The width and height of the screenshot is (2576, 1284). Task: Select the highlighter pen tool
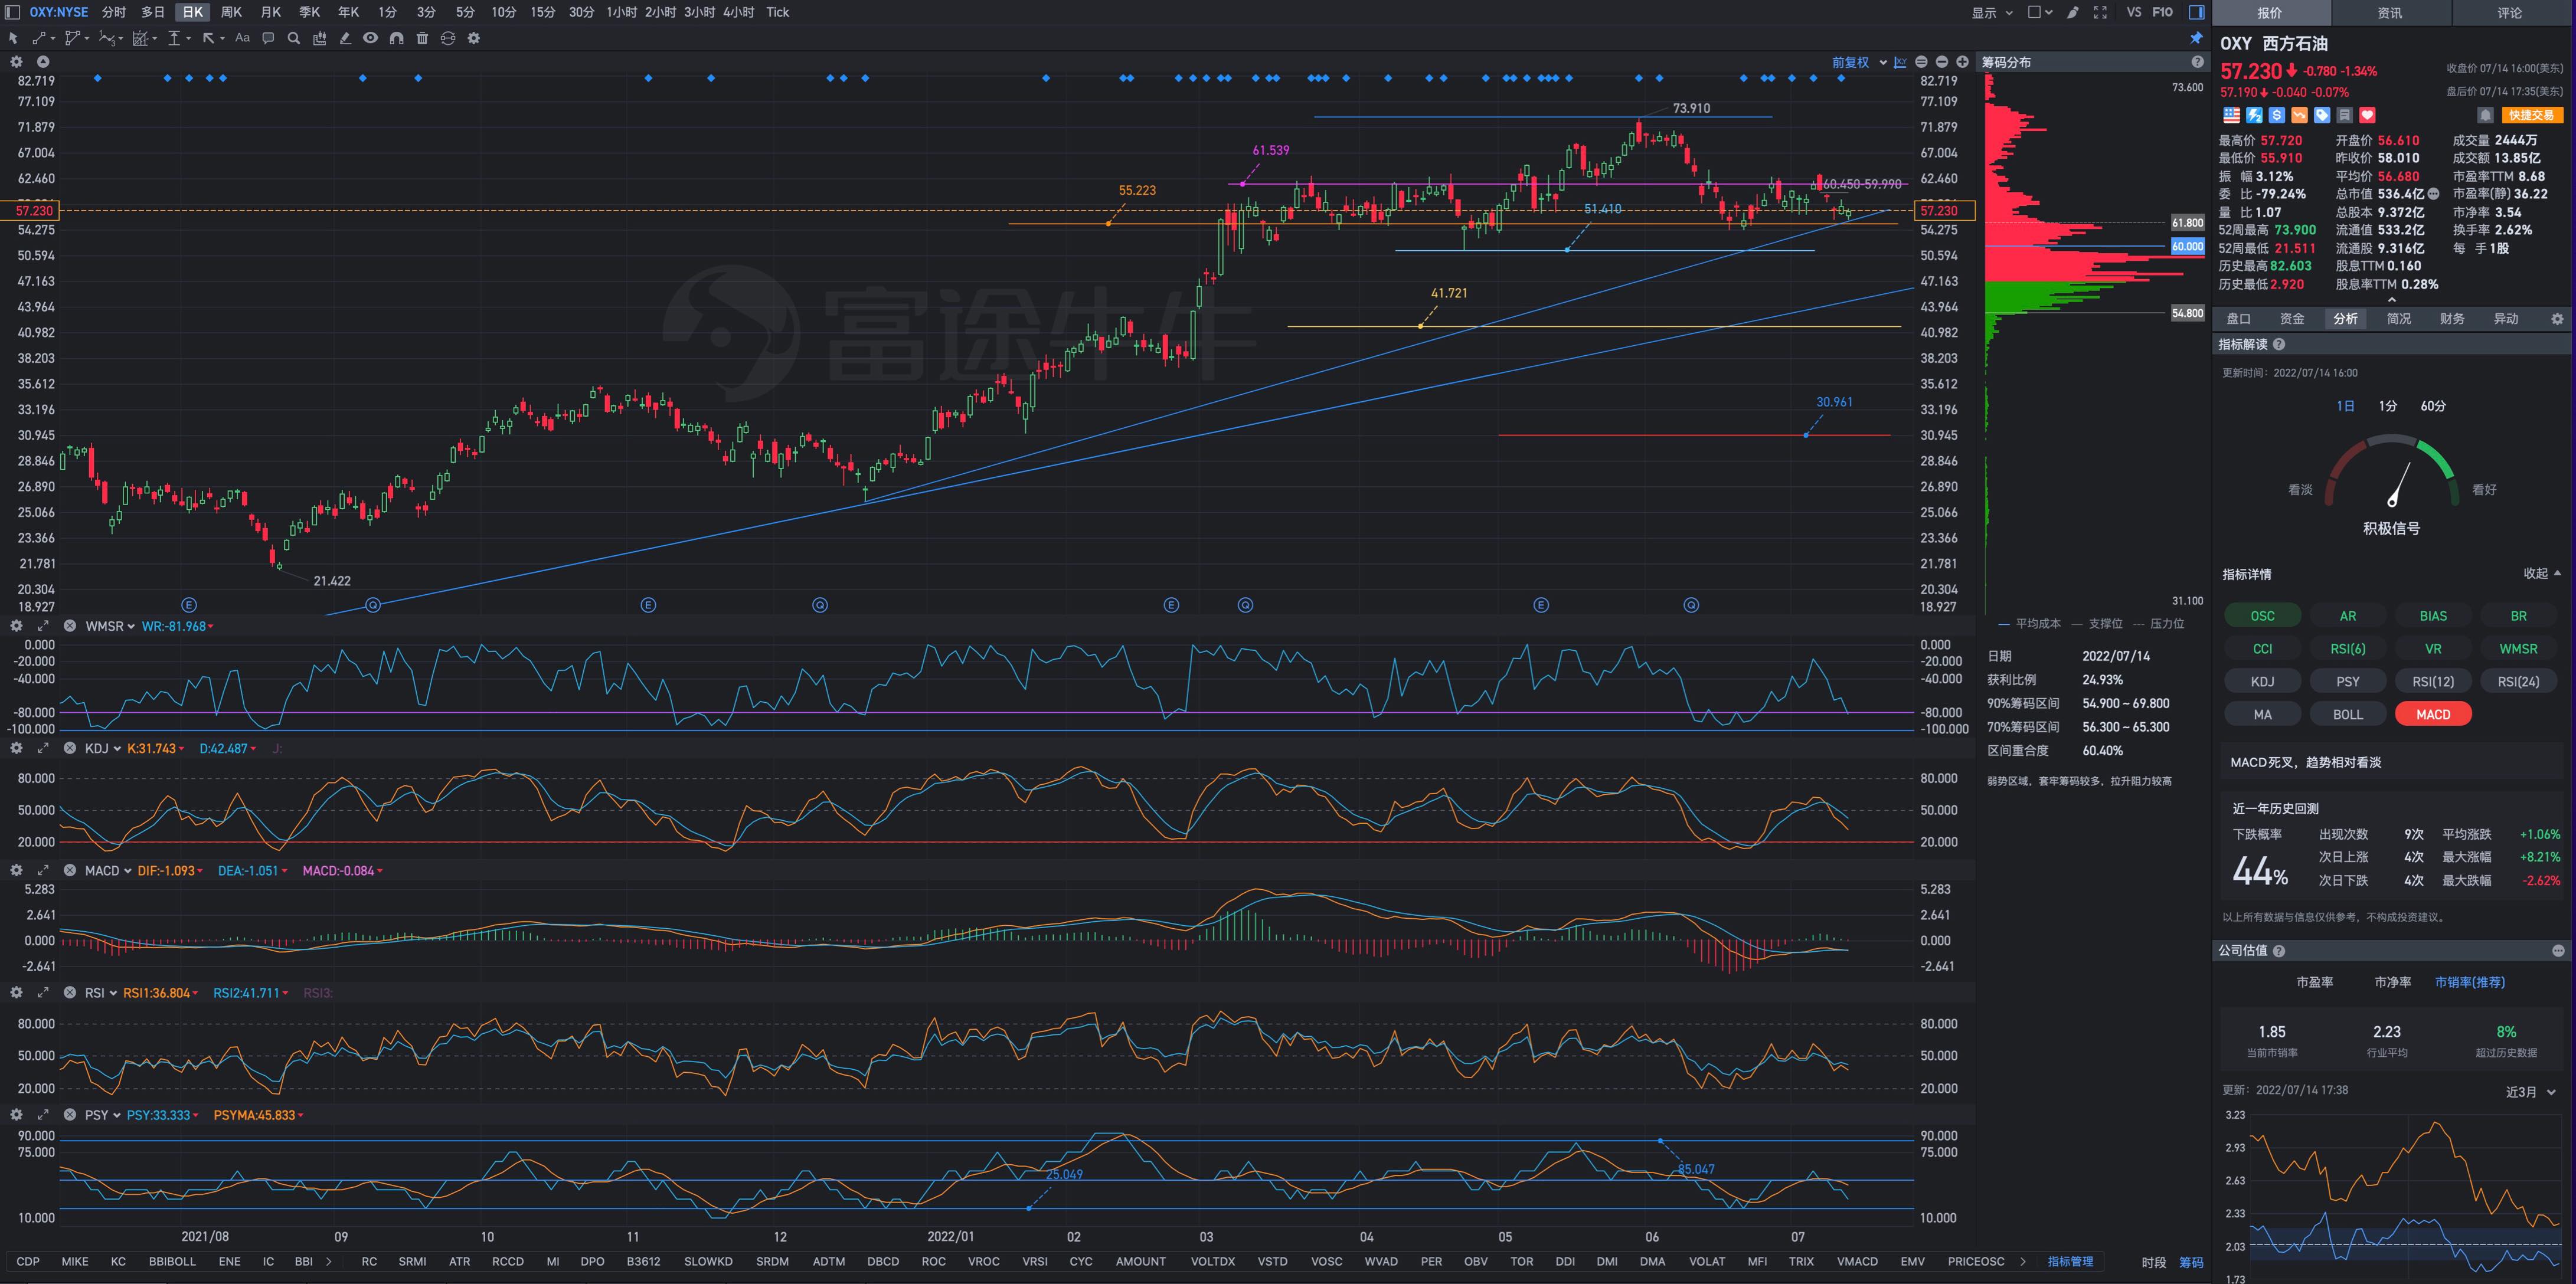(x=345, y=38)
